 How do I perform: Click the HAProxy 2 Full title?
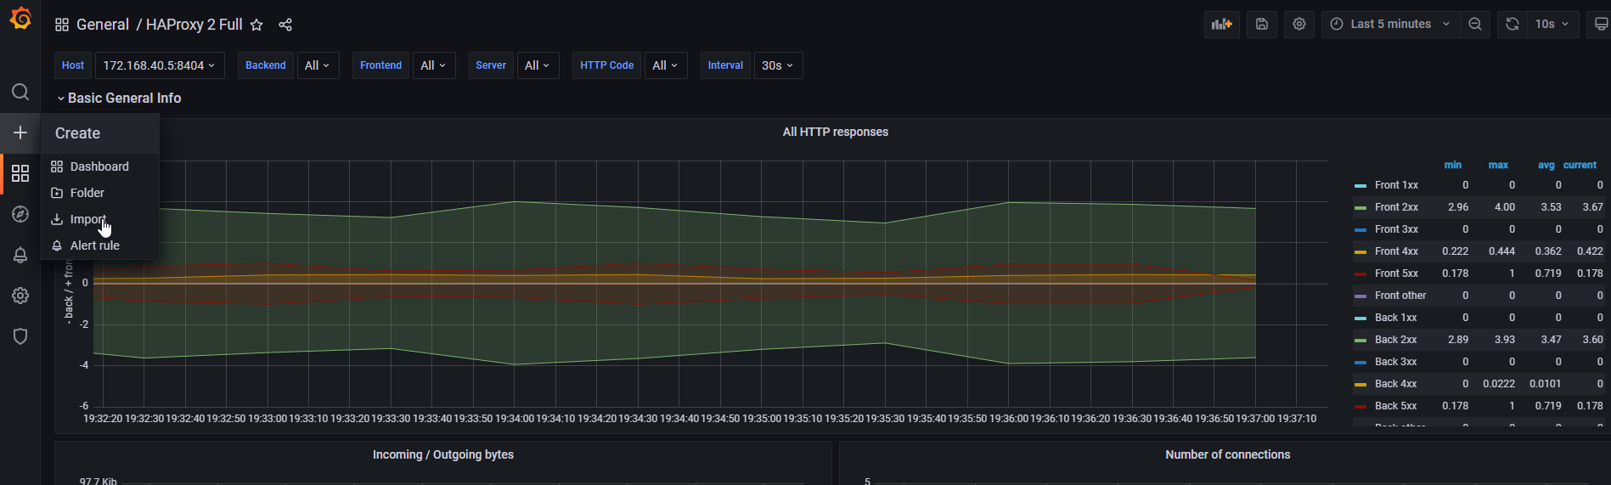[x=194, y=25]
